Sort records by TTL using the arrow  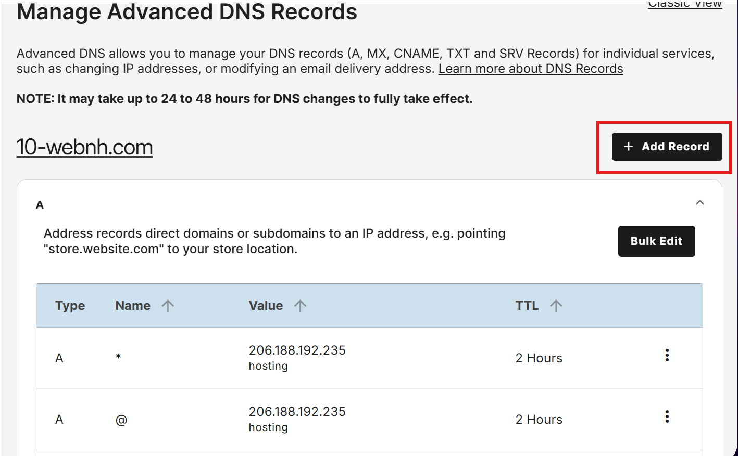pyautogui.click(x=557, y=306)
